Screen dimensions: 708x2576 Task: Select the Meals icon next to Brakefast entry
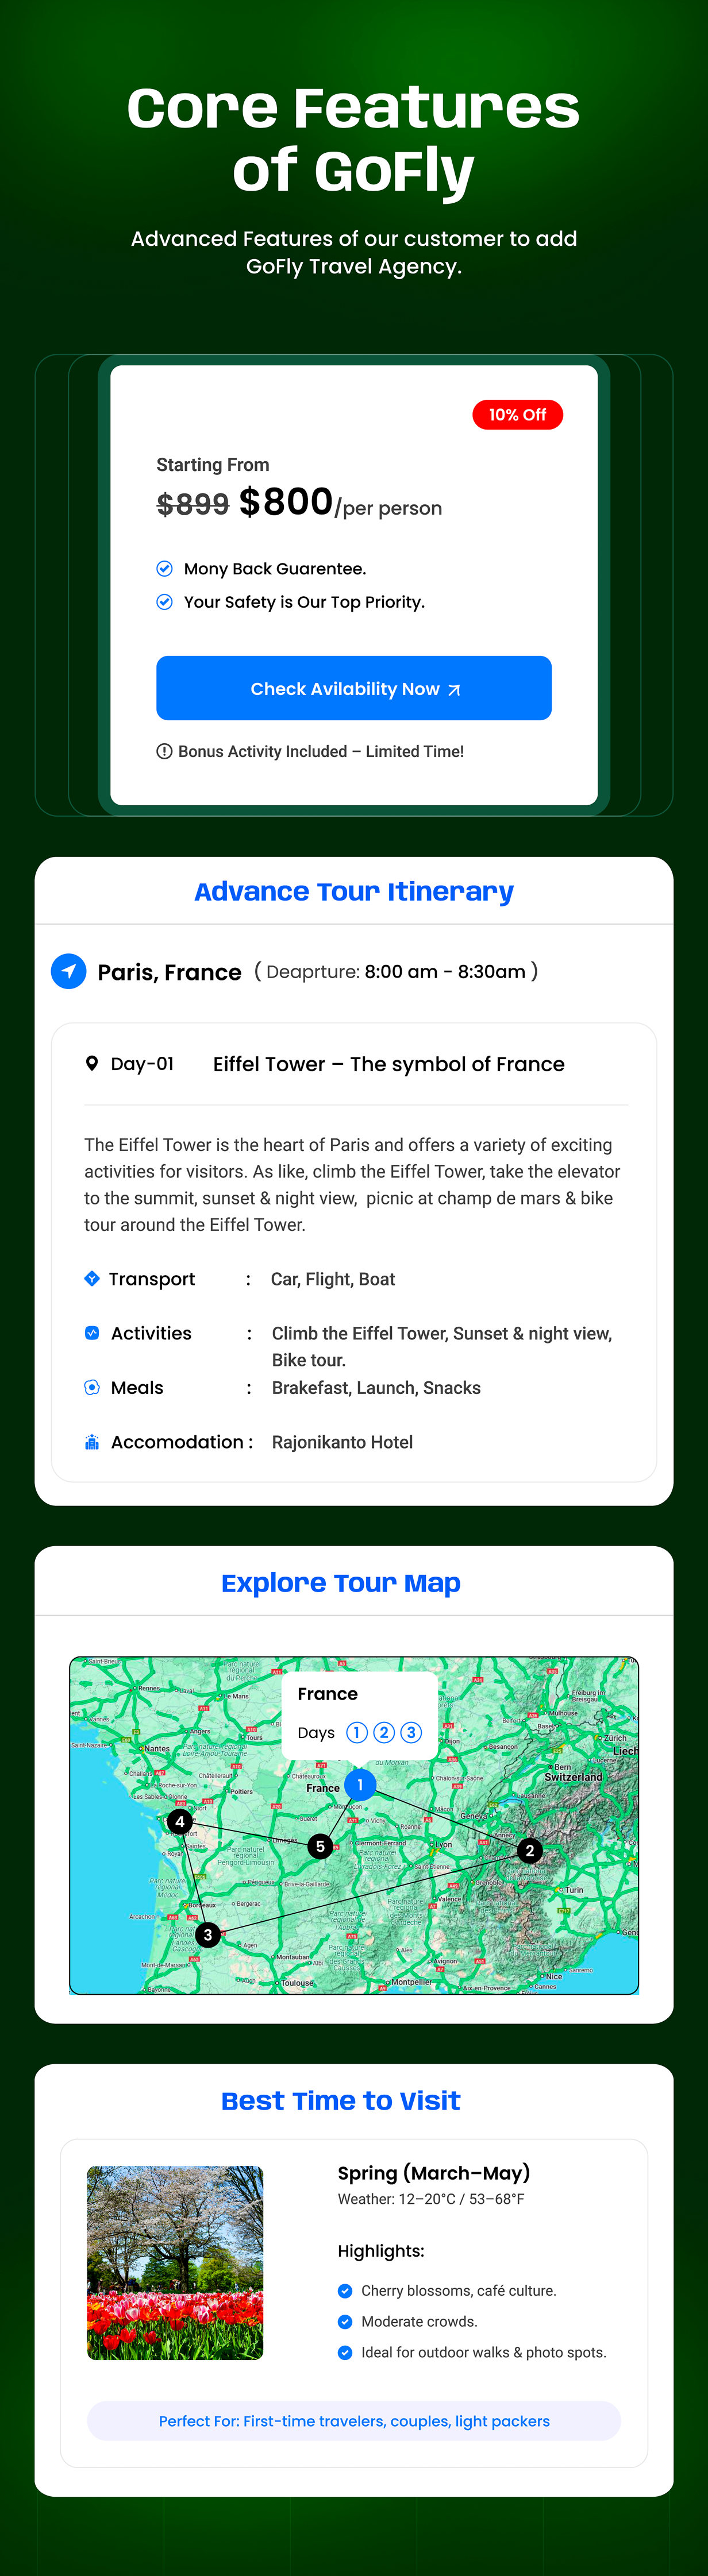pyautogui.click(x=91, y=1387)
